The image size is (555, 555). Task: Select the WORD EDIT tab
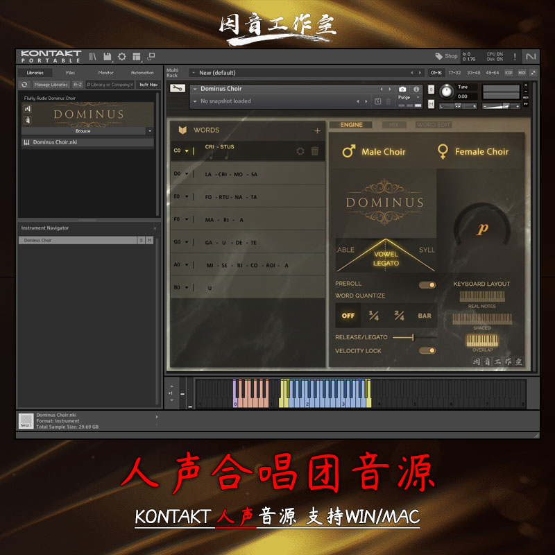coord(434,125)
